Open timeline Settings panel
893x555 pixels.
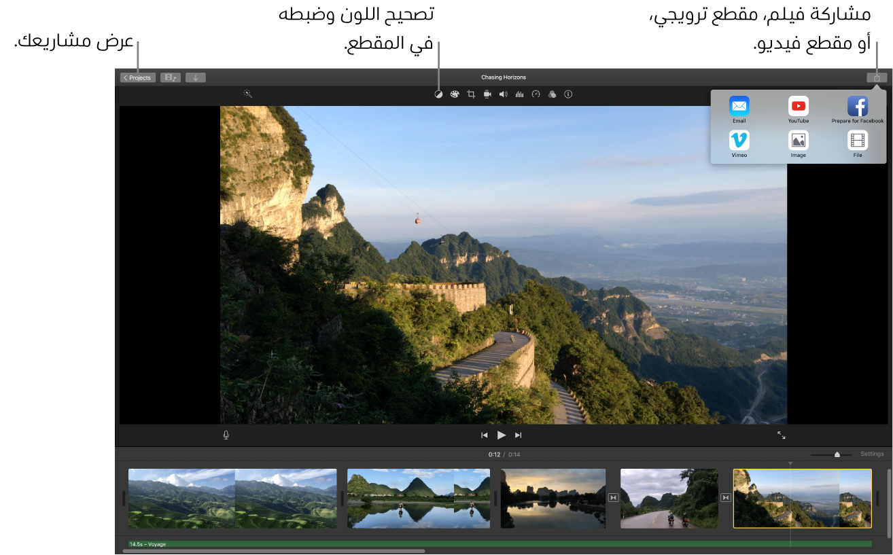pos(872,453)
